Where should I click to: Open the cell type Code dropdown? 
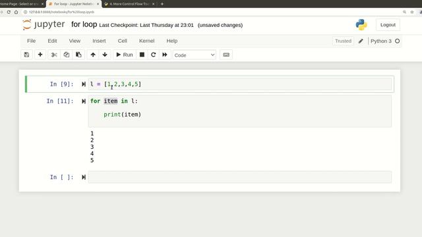tap(195, 55)
